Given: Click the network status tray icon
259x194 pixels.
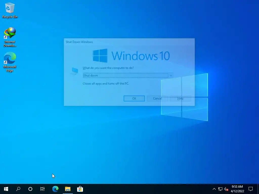Looking at the screenshot, I should [x=220, y=189].
